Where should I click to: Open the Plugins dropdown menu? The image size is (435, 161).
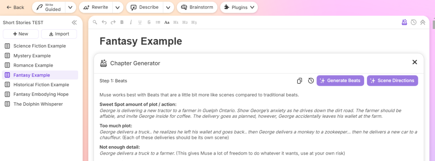click(239, 8)
